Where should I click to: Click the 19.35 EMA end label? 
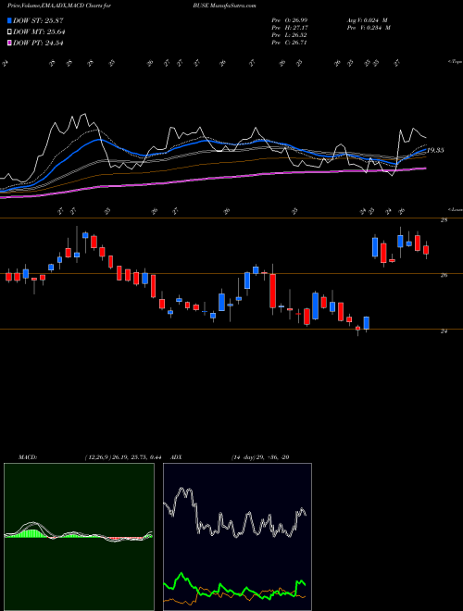click(x=435, y=150)
